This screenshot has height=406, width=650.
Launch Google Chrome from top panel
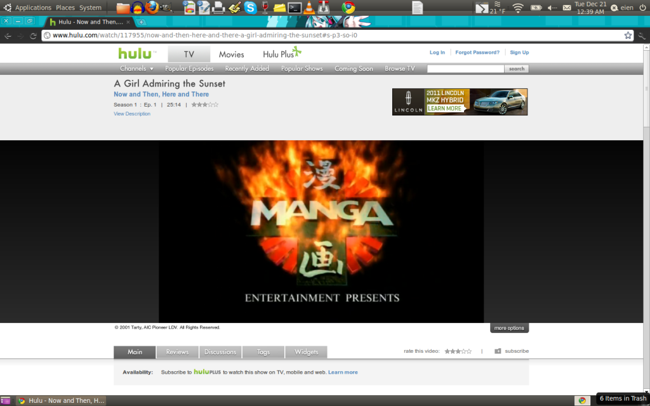coord(348,8)
